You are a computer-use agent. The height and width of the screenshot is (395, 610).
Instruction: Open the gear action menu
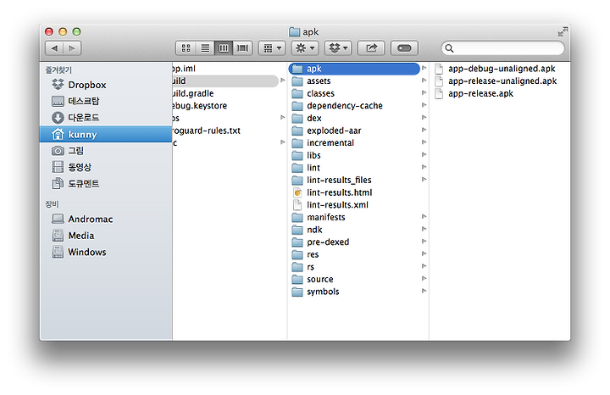coord(305,48)
